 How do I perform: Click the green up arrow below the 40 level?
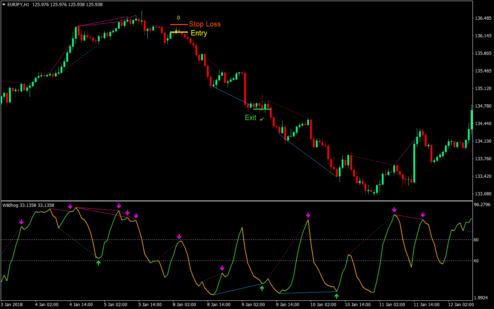(98, 262)
